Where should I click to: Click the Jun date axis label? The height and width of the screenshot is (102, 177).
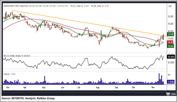pos(63,87)
